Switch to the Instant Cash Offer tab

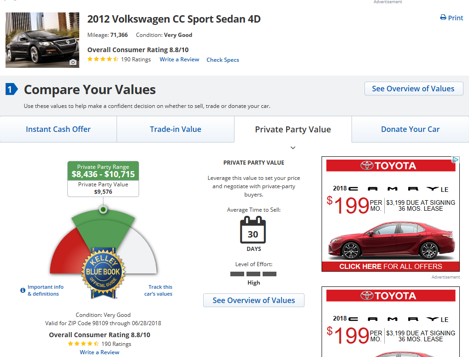pyautogui.click(x=59, y=129)
